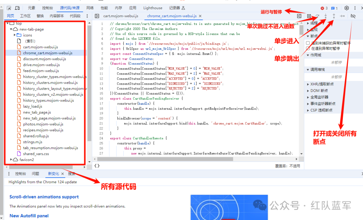The width and height of the screenshot is (363, 220).
Task: Click the step into function arrow
Action: coord(325,16)
